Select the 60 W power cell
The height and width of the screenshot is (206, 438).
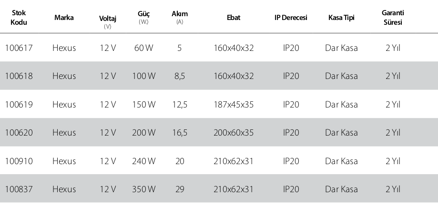point(143,48)
